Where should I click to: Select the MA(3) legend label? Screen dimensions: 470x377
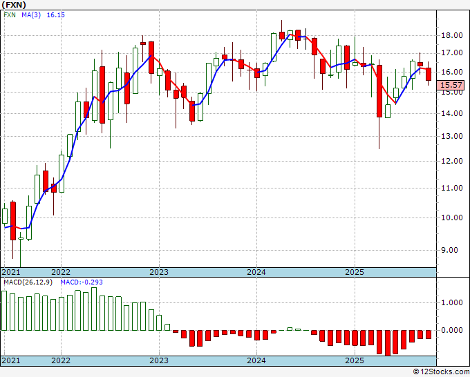pyautogui.click(x=31, y=15)
